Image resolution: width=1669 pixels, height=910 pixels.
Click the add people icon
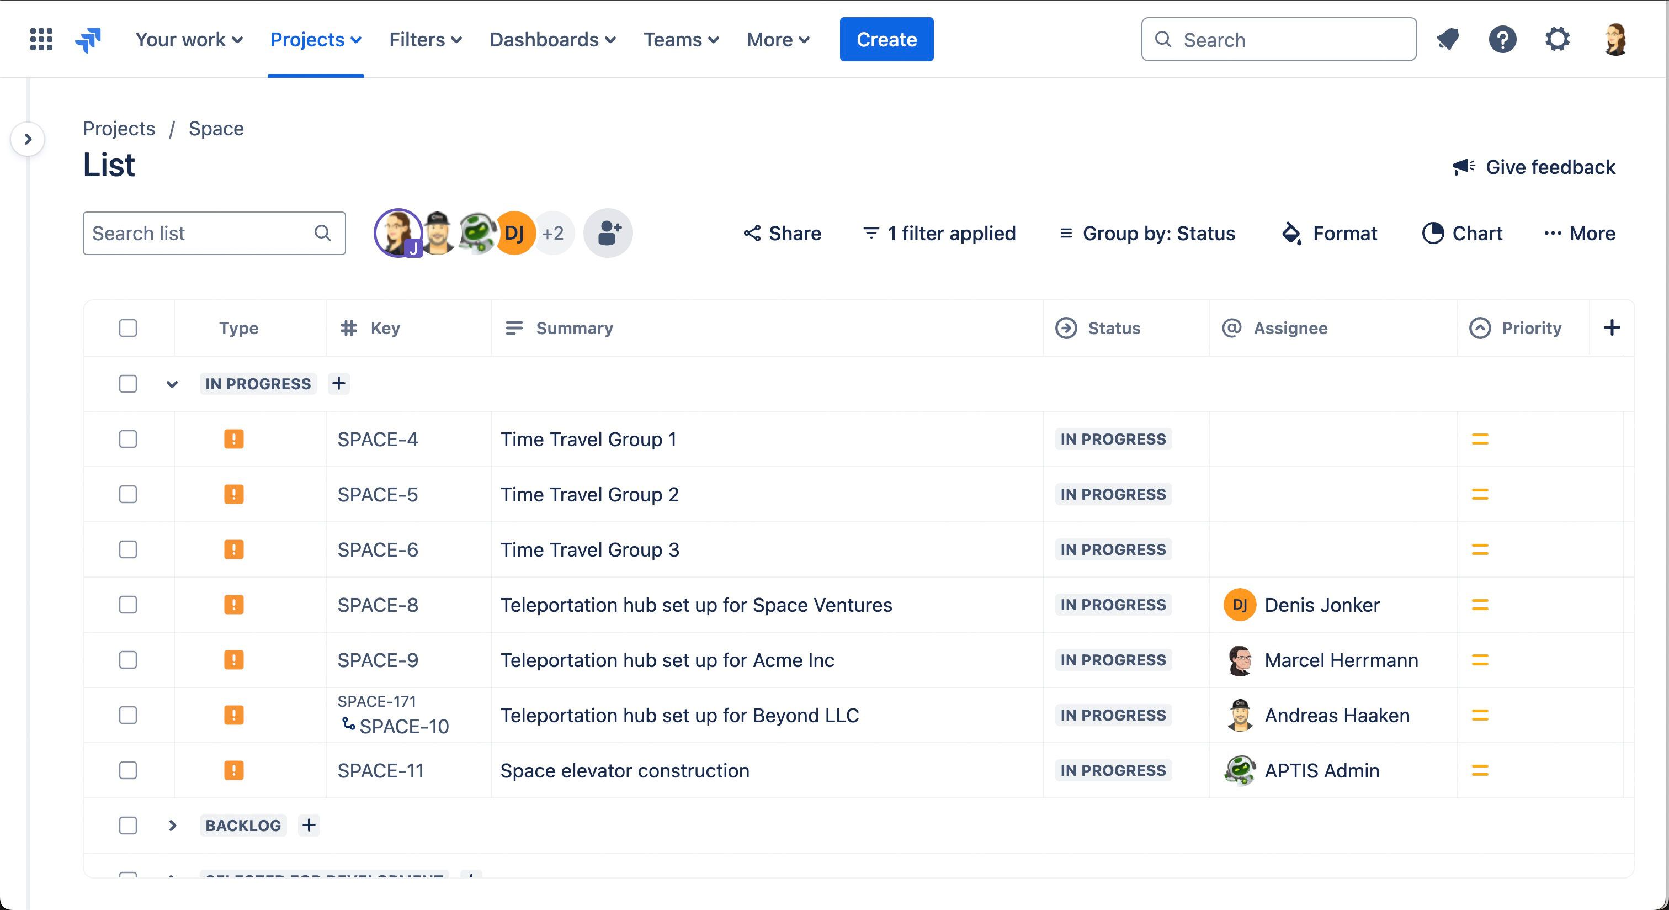coord(608,232)
